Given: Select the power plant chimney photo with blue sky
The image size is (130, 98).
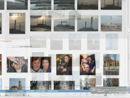Looking at the screenshot, I should 111,23.
